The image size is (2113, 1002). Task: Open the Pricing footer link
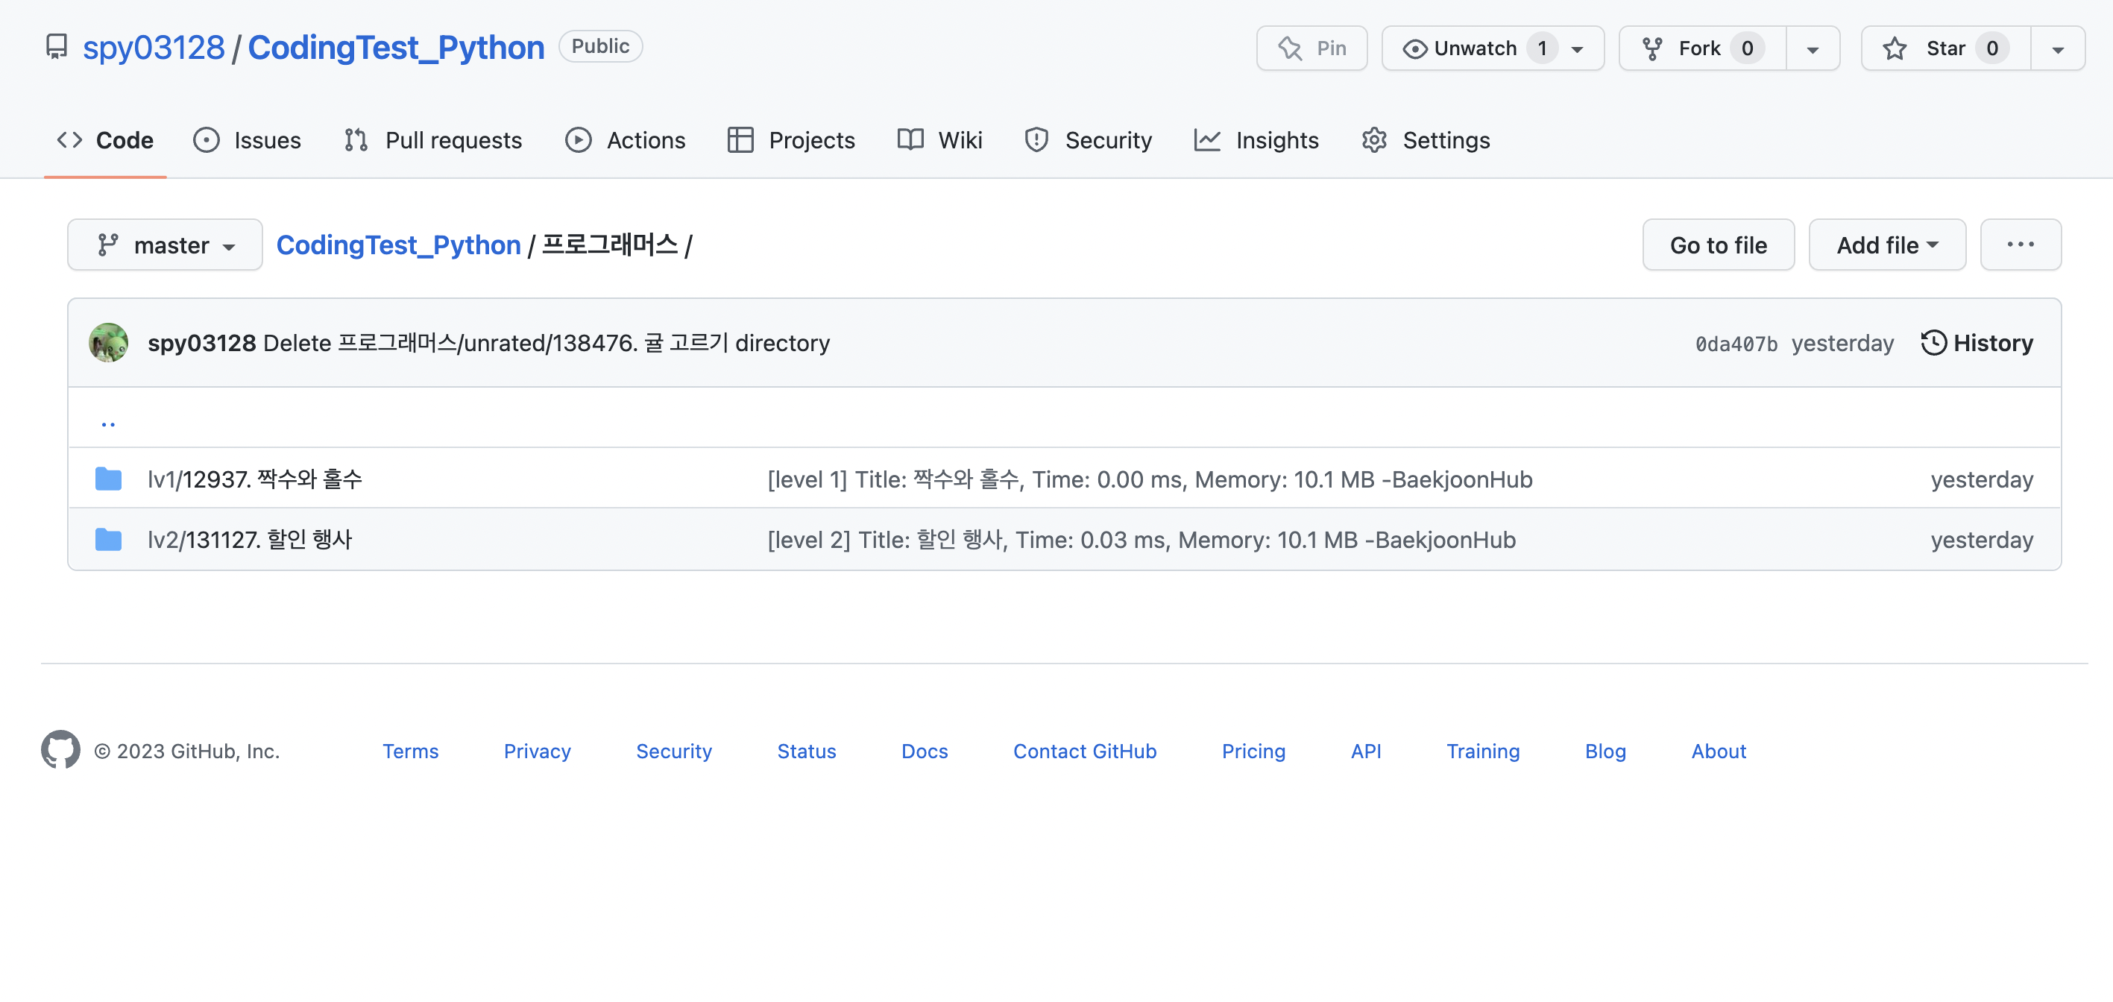(1253, 751)
